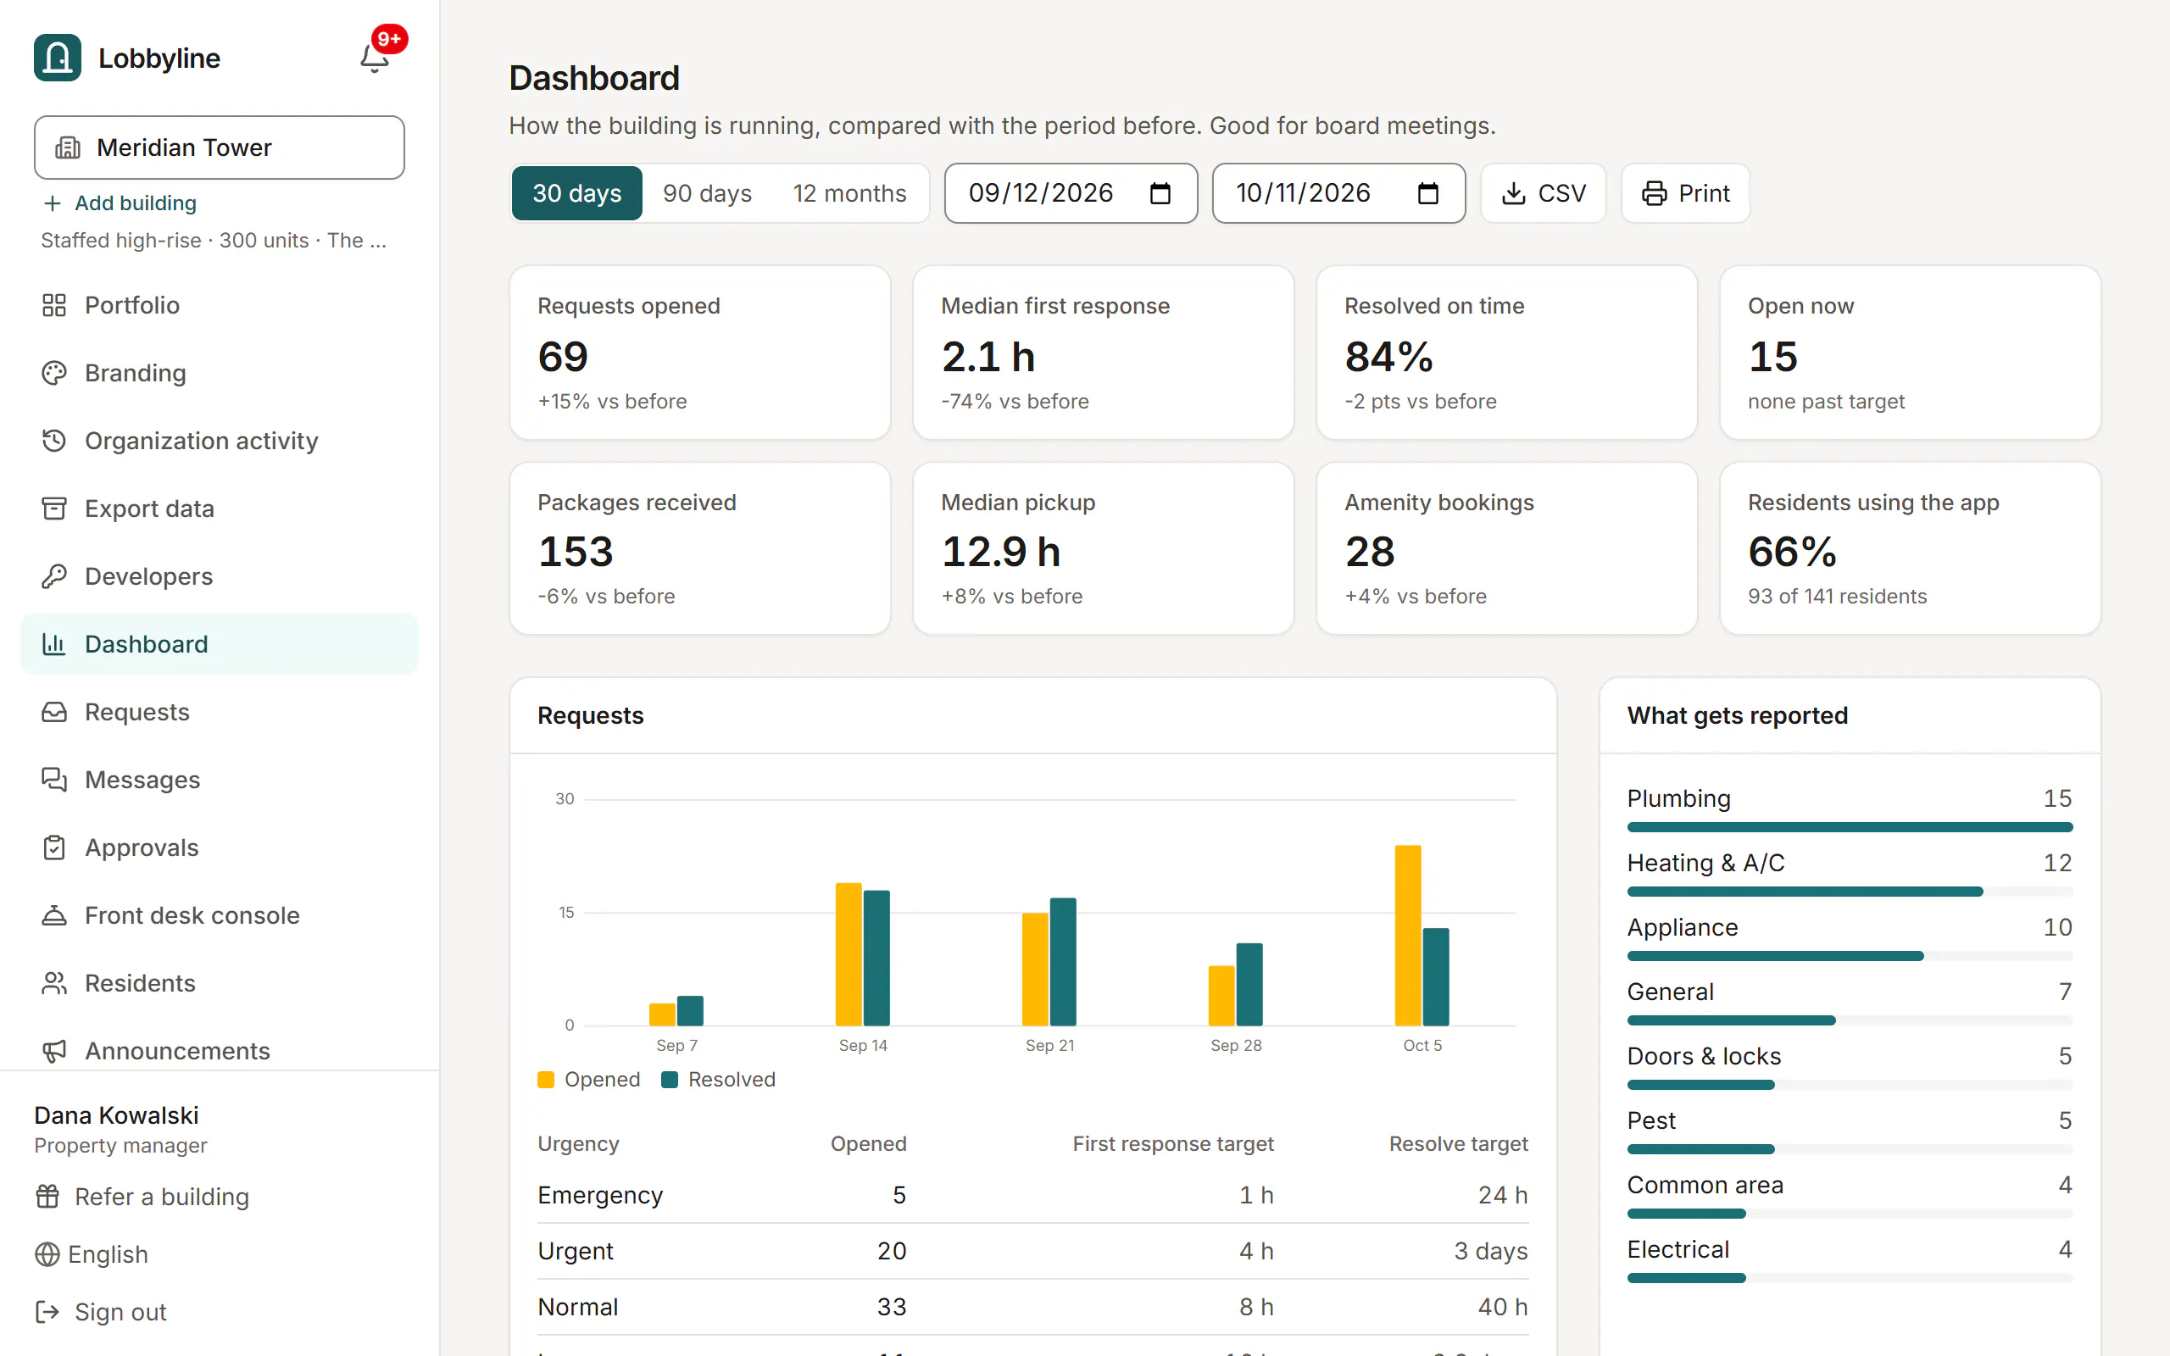
Task: Click the Approvals clipboard icon
Action: (53, 847)
